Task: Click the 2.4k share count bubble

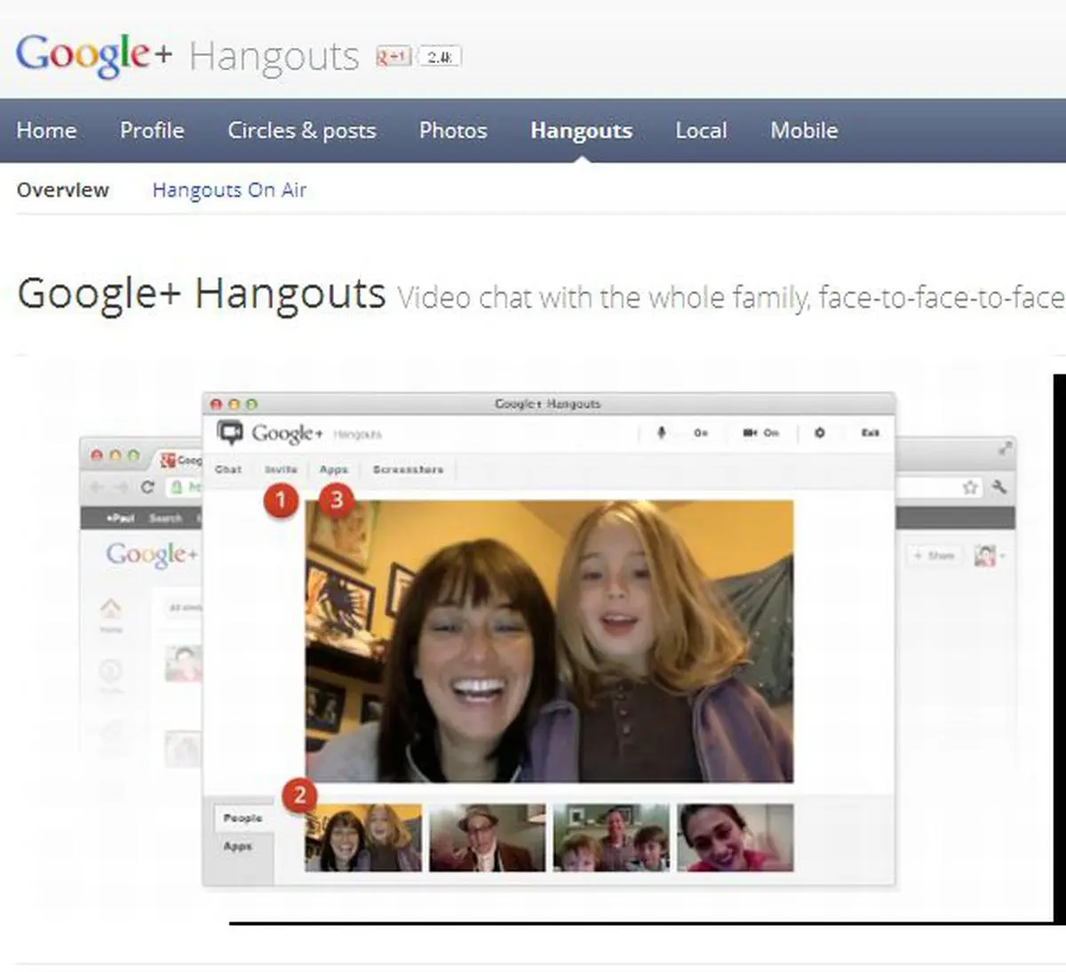Action: [x=440, y=57]
